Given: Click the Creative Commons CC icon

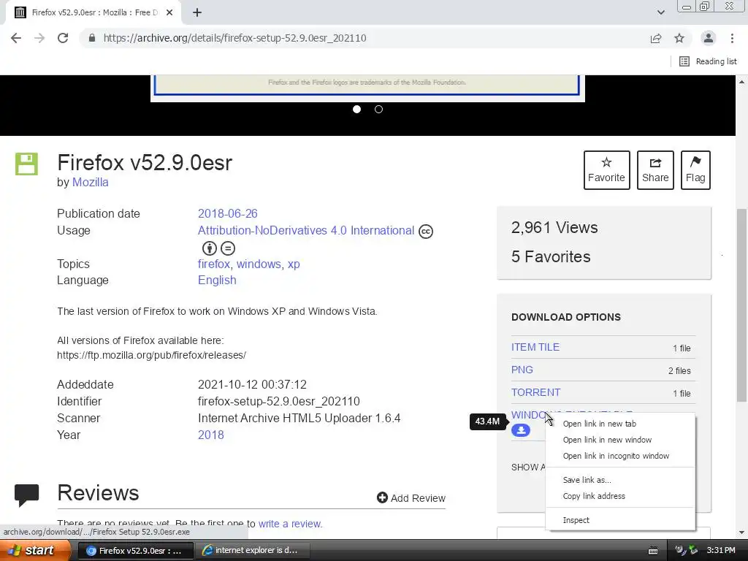Looking at the screenshot, I should (426, 232).
